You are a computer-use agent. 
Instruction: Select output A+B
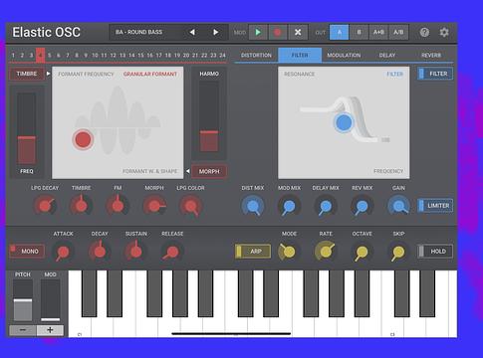point(378,32)
